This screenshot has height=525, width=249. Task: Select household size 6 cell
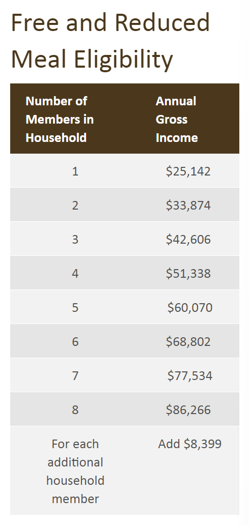[75, 341]
